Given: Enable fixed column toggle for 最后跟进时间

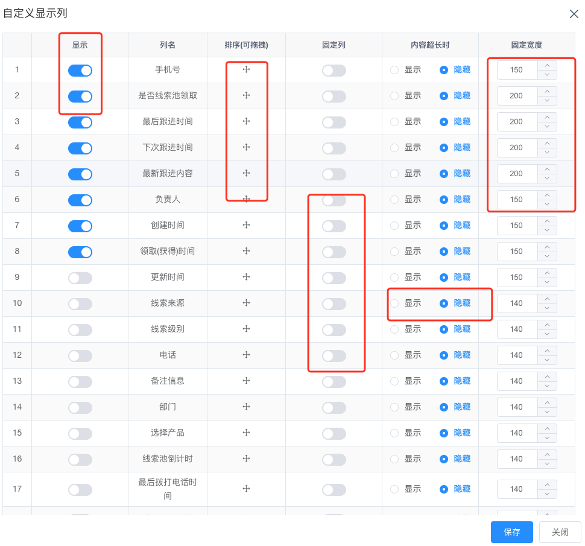Looking at the screenshot, I should [x=334, y=122].
